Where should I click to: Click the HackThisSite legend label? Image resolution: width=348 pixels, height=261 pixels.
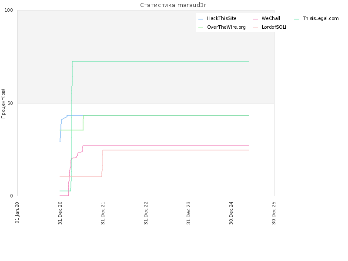pos(221,18)
